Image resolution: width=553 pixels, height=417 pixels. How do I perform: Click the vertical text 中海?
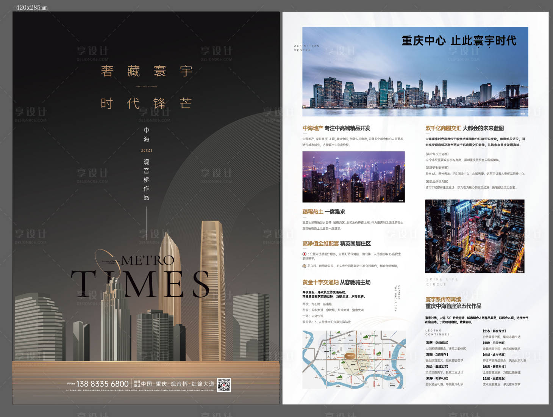click(x=146, y=135)
